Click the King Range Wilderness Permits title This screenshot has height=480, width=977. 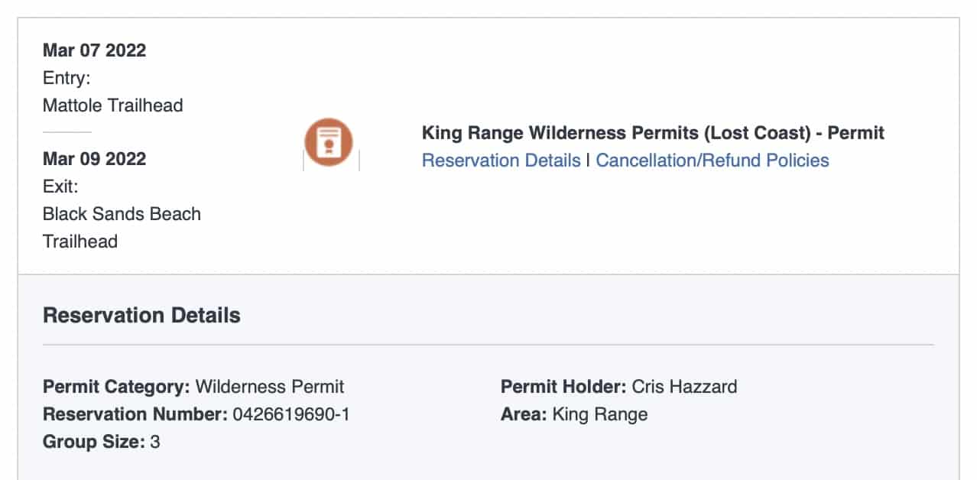pyautogui.click(x=652, y=133)
